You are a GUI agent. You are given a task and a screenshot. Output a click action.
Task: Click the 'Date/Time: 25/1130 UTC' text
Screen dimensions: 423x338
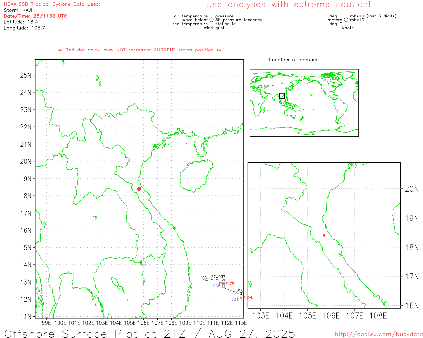click(35, 16)
